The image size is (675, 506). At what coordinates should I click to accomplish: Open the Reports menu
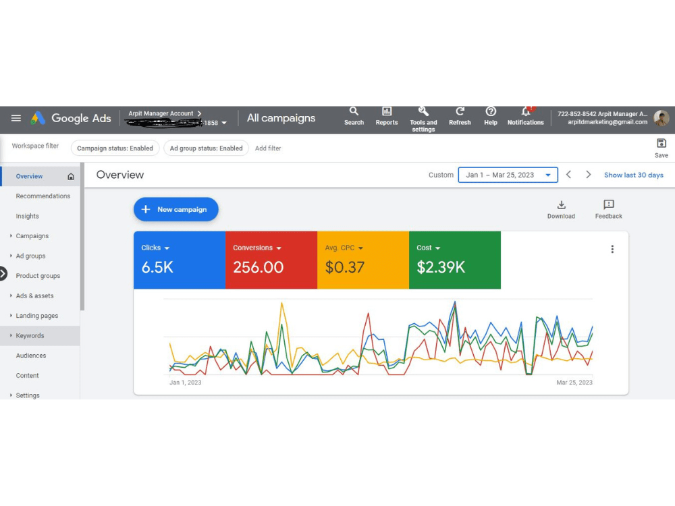[387, 116]
